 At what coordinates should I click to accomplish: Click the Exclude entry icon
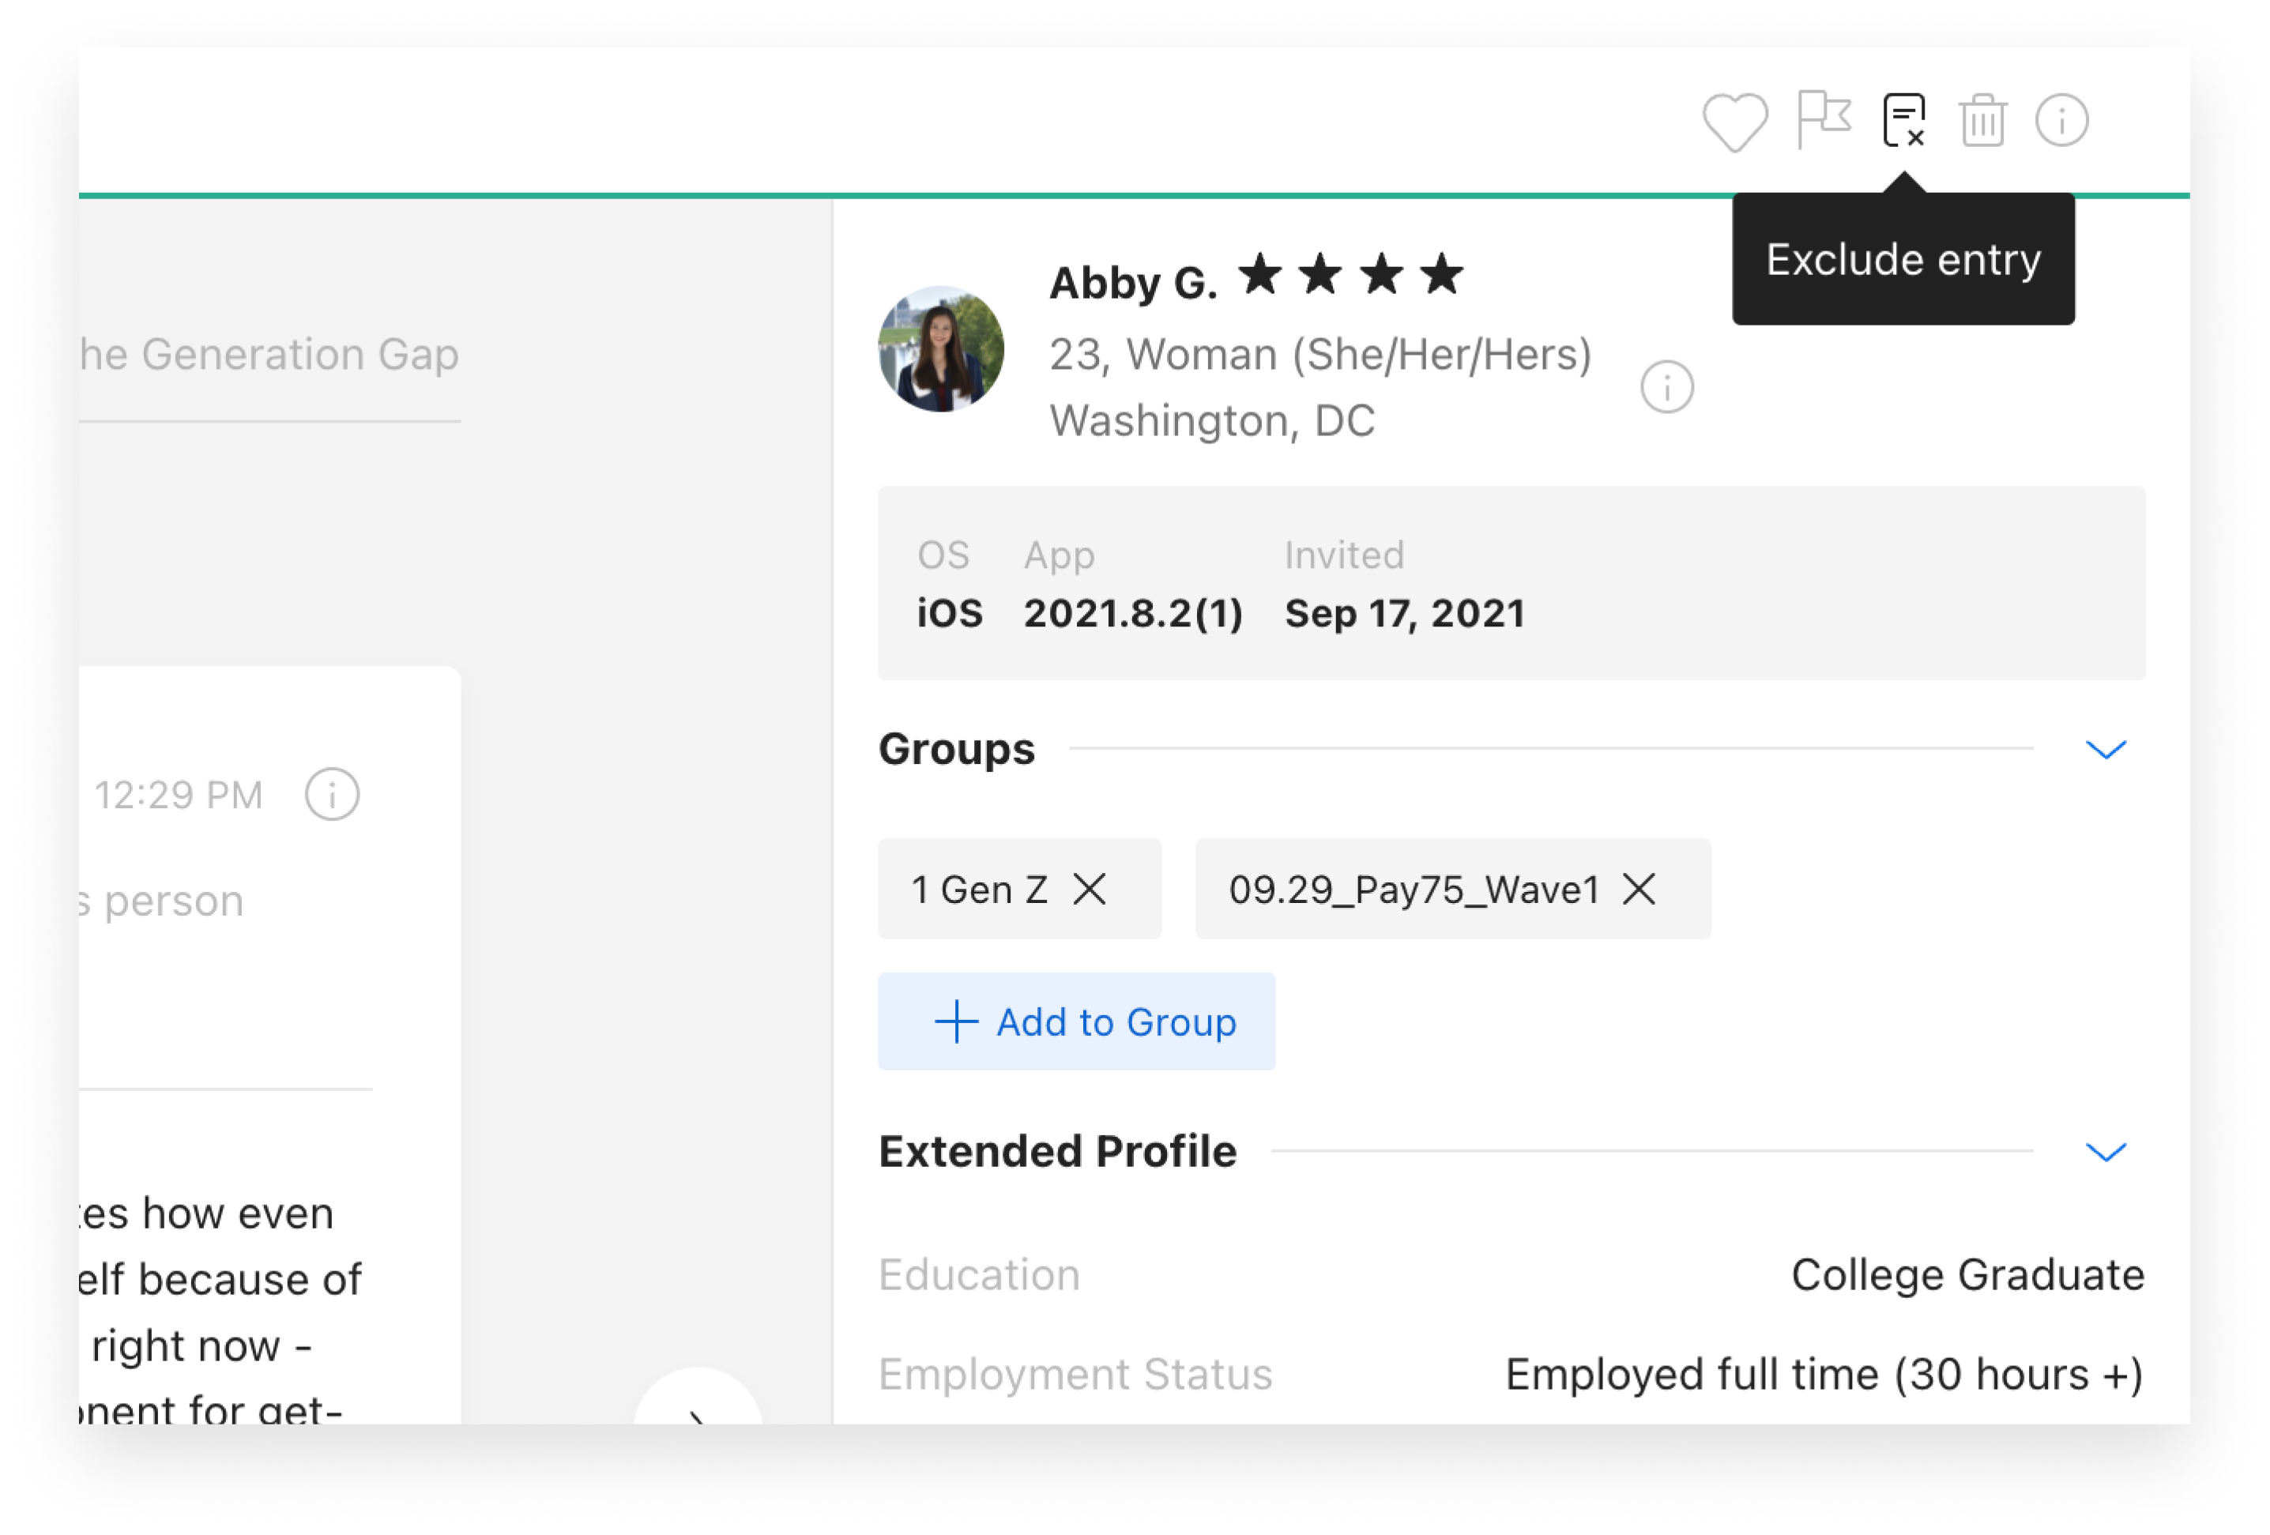pyautogui.click(x=1903, y=120)
